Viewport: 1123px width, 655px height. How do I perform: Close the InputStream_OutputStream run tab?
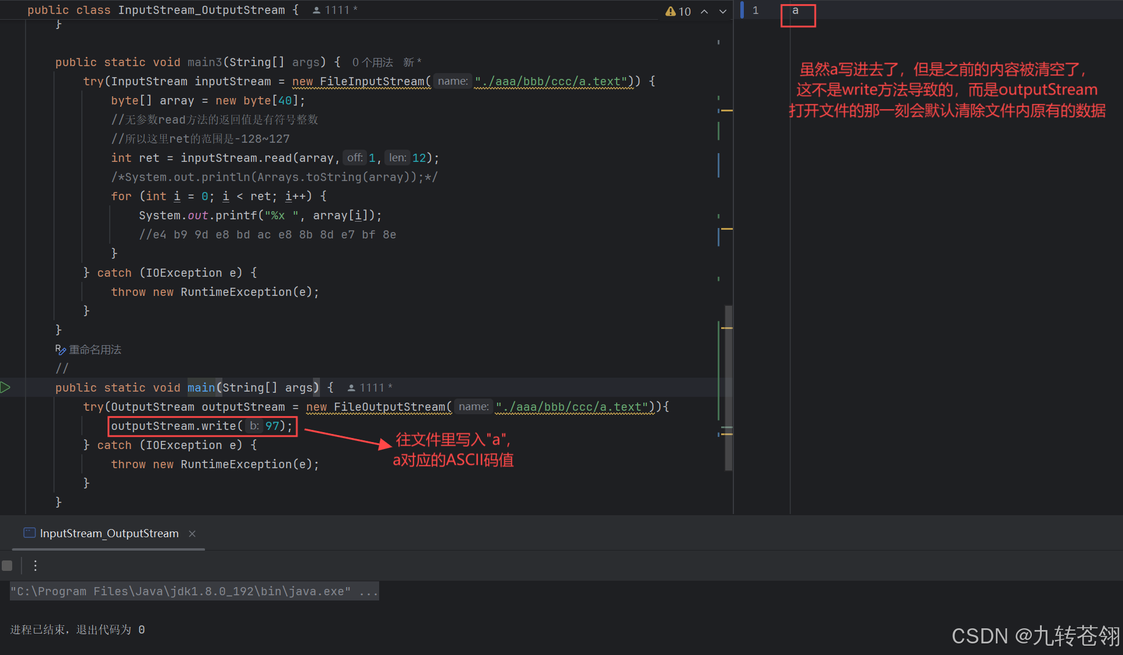click(192, 534)
